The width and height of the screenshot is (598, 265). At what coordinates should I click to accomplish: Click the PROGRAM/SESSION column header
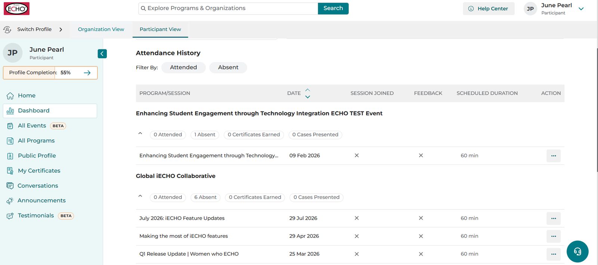165,93
